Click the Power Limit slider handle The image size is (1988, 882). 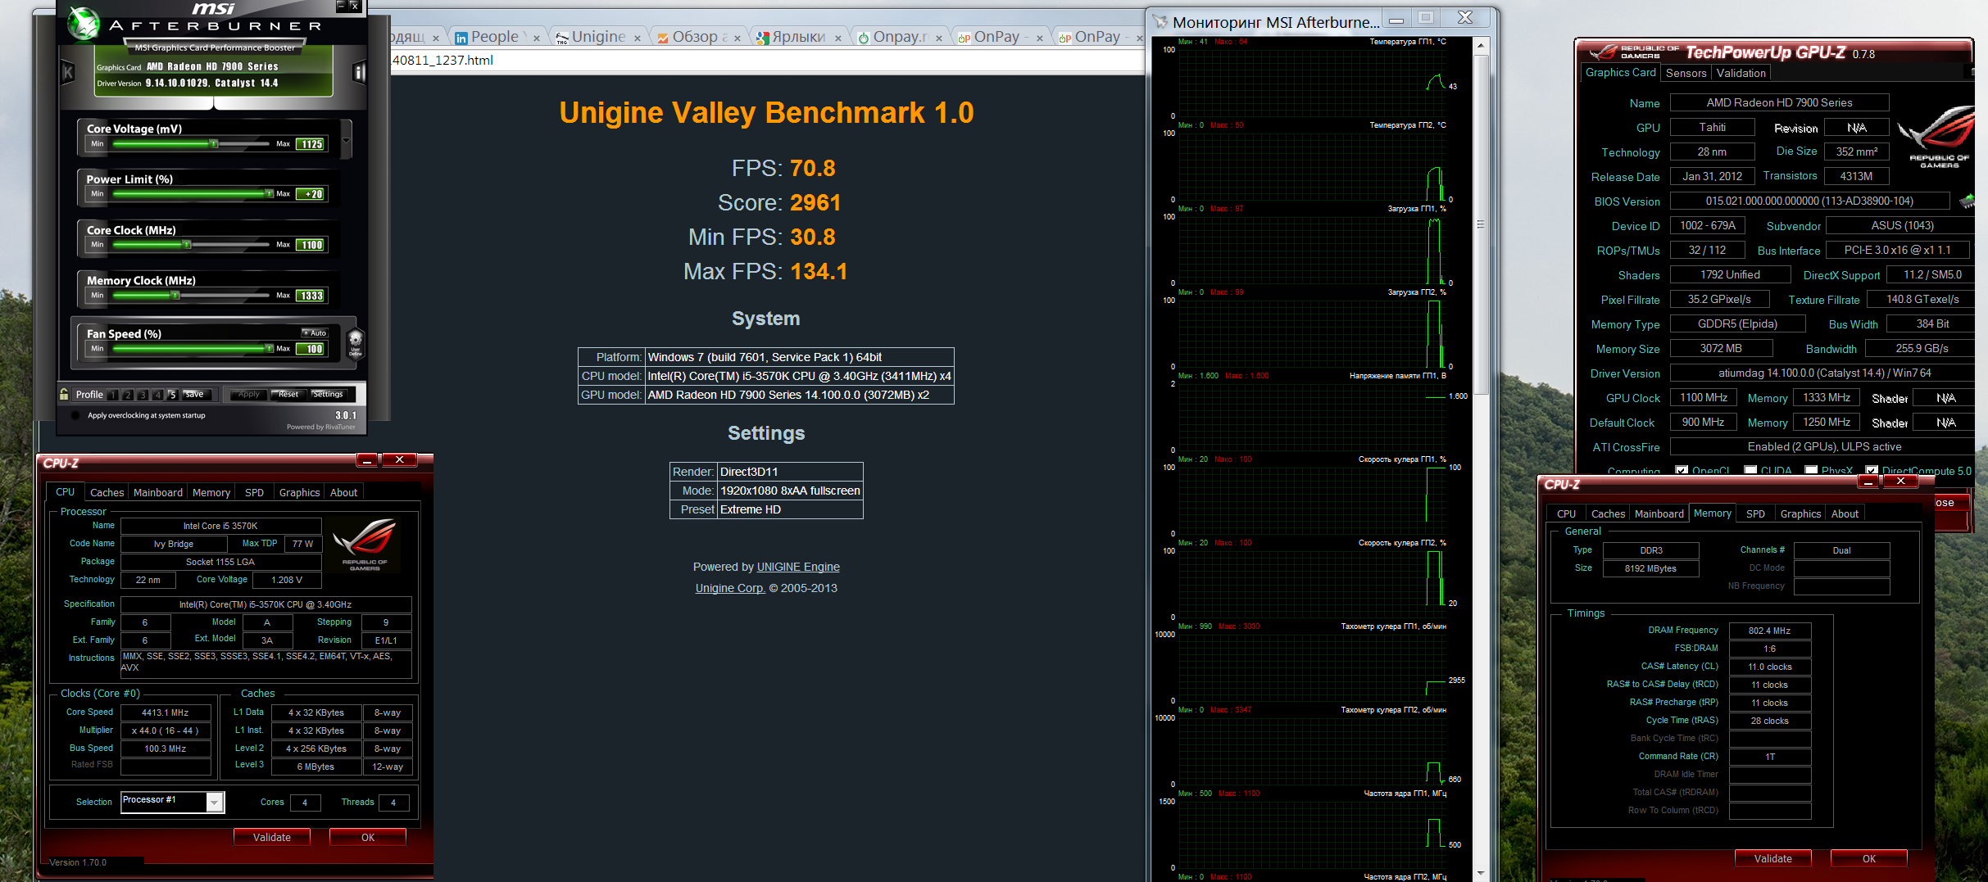pos(269,194)
